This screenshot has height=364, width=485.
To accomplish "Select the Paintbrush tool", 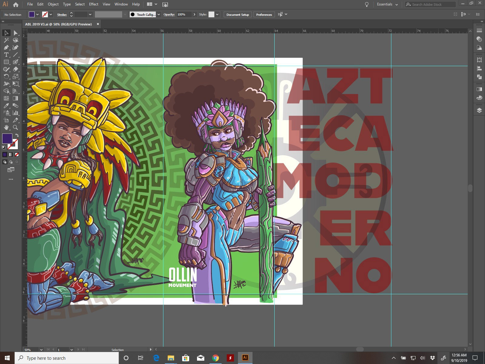I will click(15, 62).
